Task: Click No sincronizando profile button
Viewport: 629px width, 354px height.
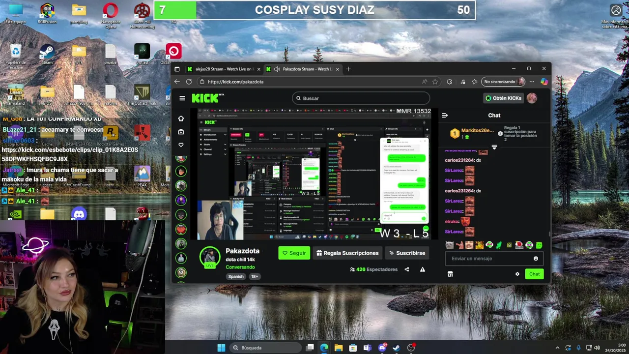Action: click(504, 82)
